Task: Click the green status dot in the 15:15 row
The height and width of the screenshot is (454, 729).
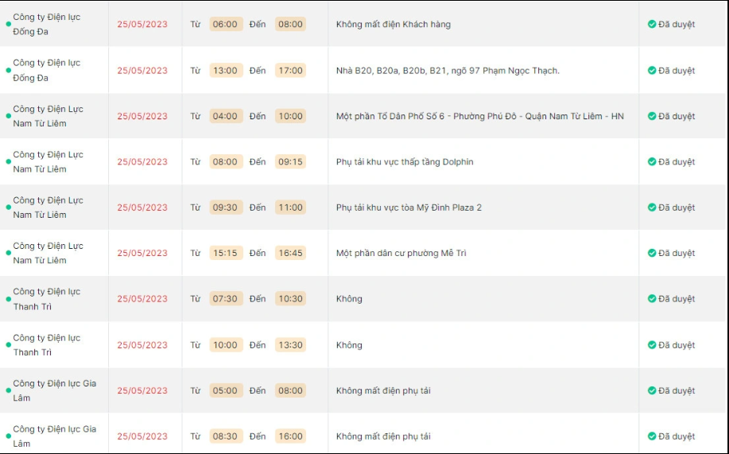Action: [x=9, y=254]
